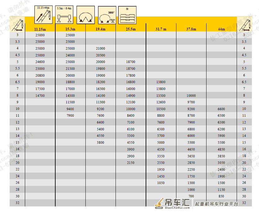Click the 6600 value under 44m
The image size is (259, 212).
pyautogui.click(x=221, y=109)
